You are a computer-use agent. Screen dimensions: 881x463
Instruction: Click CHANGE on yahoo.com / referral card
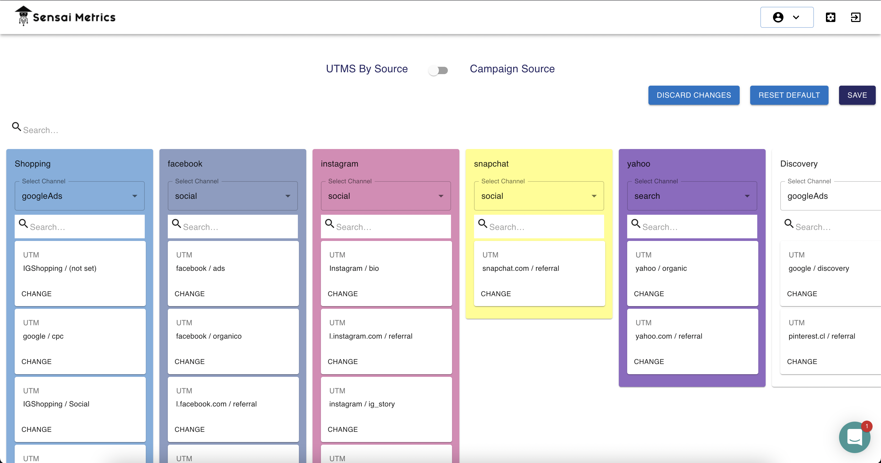coord(649,361)
